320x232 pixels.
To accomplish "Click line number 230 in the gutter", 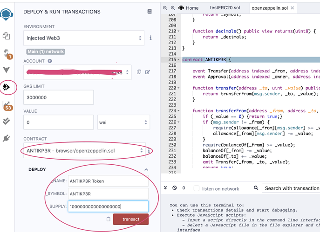I will click(172, 145).
